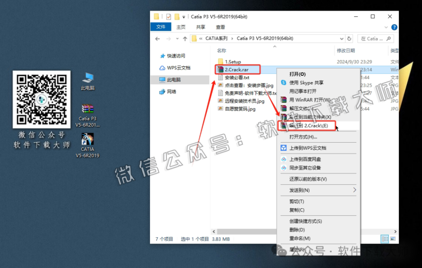
Task: Click the checkbox icon in the title bar
Action: tap(169, 16)
